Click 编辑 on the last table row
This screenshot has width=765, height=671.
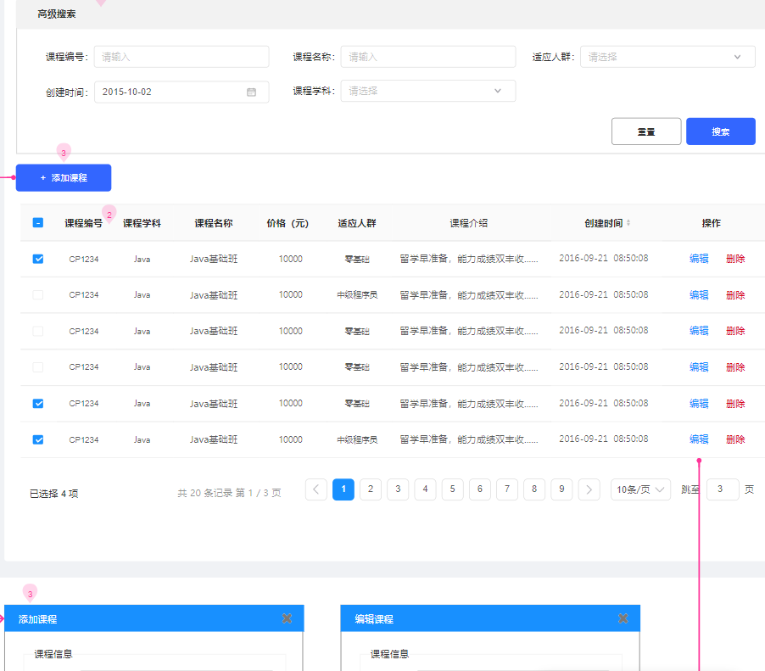698,439
